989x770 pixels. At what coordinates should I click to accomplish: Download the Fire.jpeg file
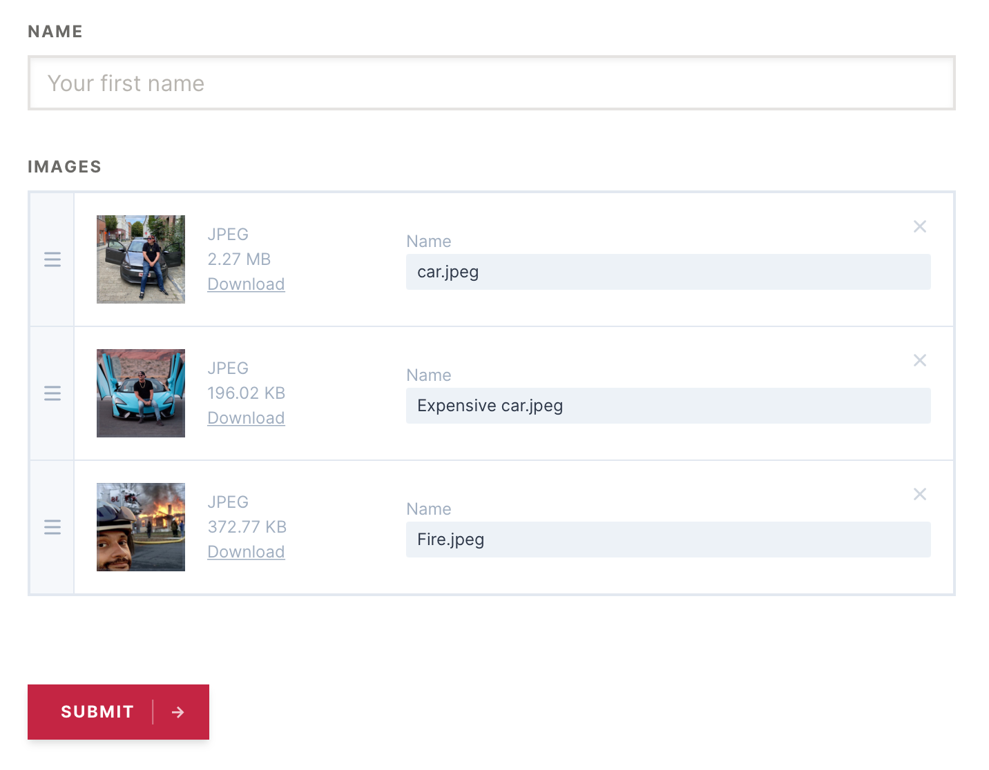[246, 551]
